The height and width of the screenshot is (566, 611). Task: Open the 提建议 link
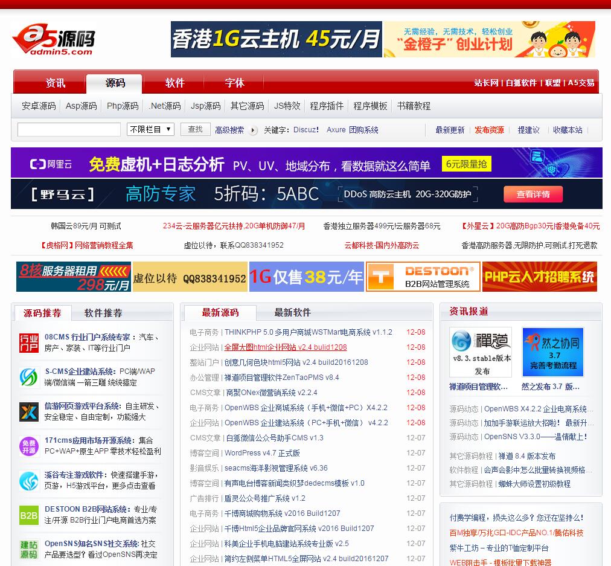(528, 130)
